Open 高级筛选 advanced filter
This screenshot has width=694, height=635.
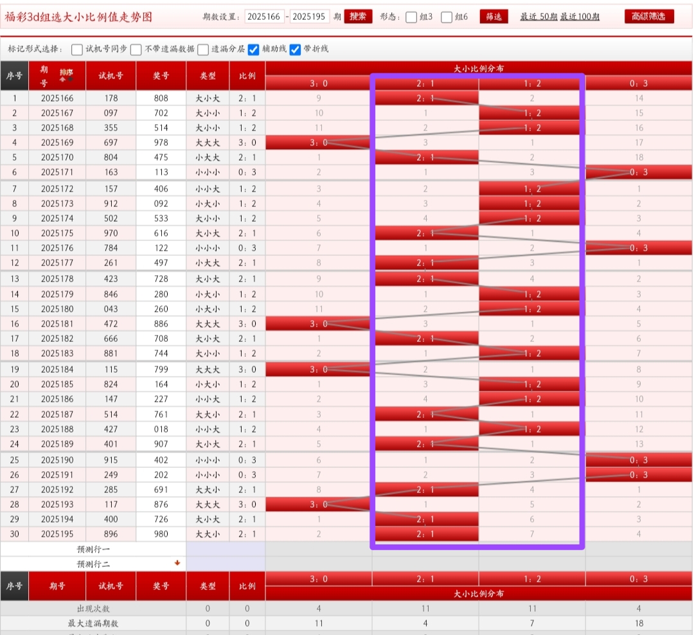(649, 17)
